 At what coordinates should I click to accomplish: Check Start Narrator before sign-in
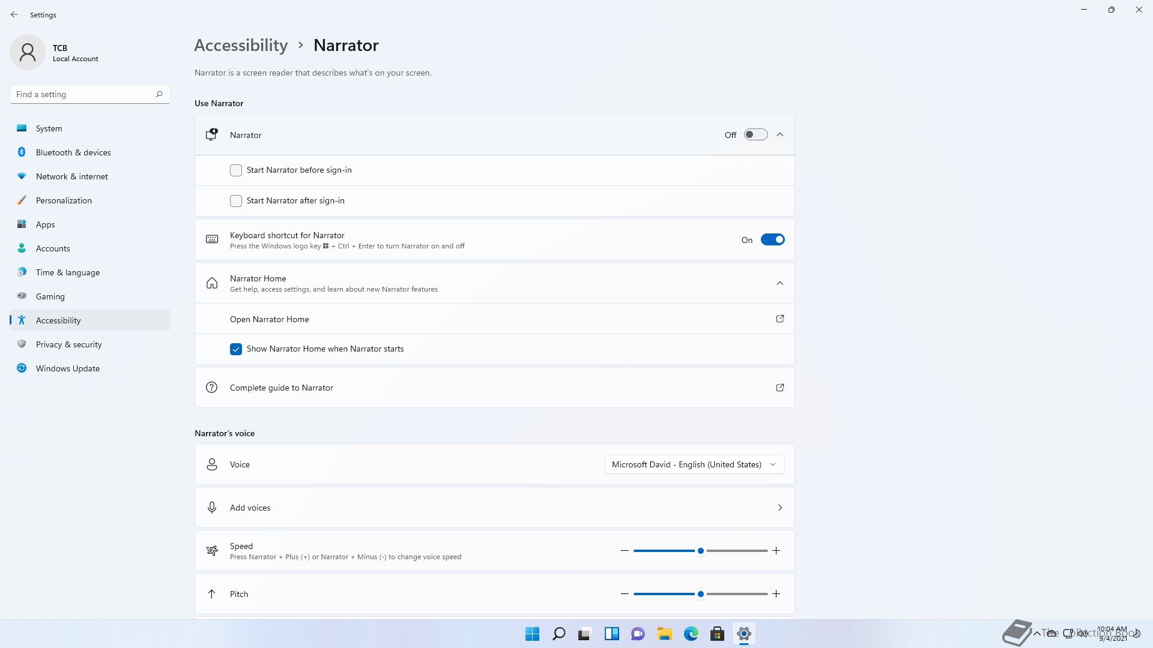[x=236, y=170]
